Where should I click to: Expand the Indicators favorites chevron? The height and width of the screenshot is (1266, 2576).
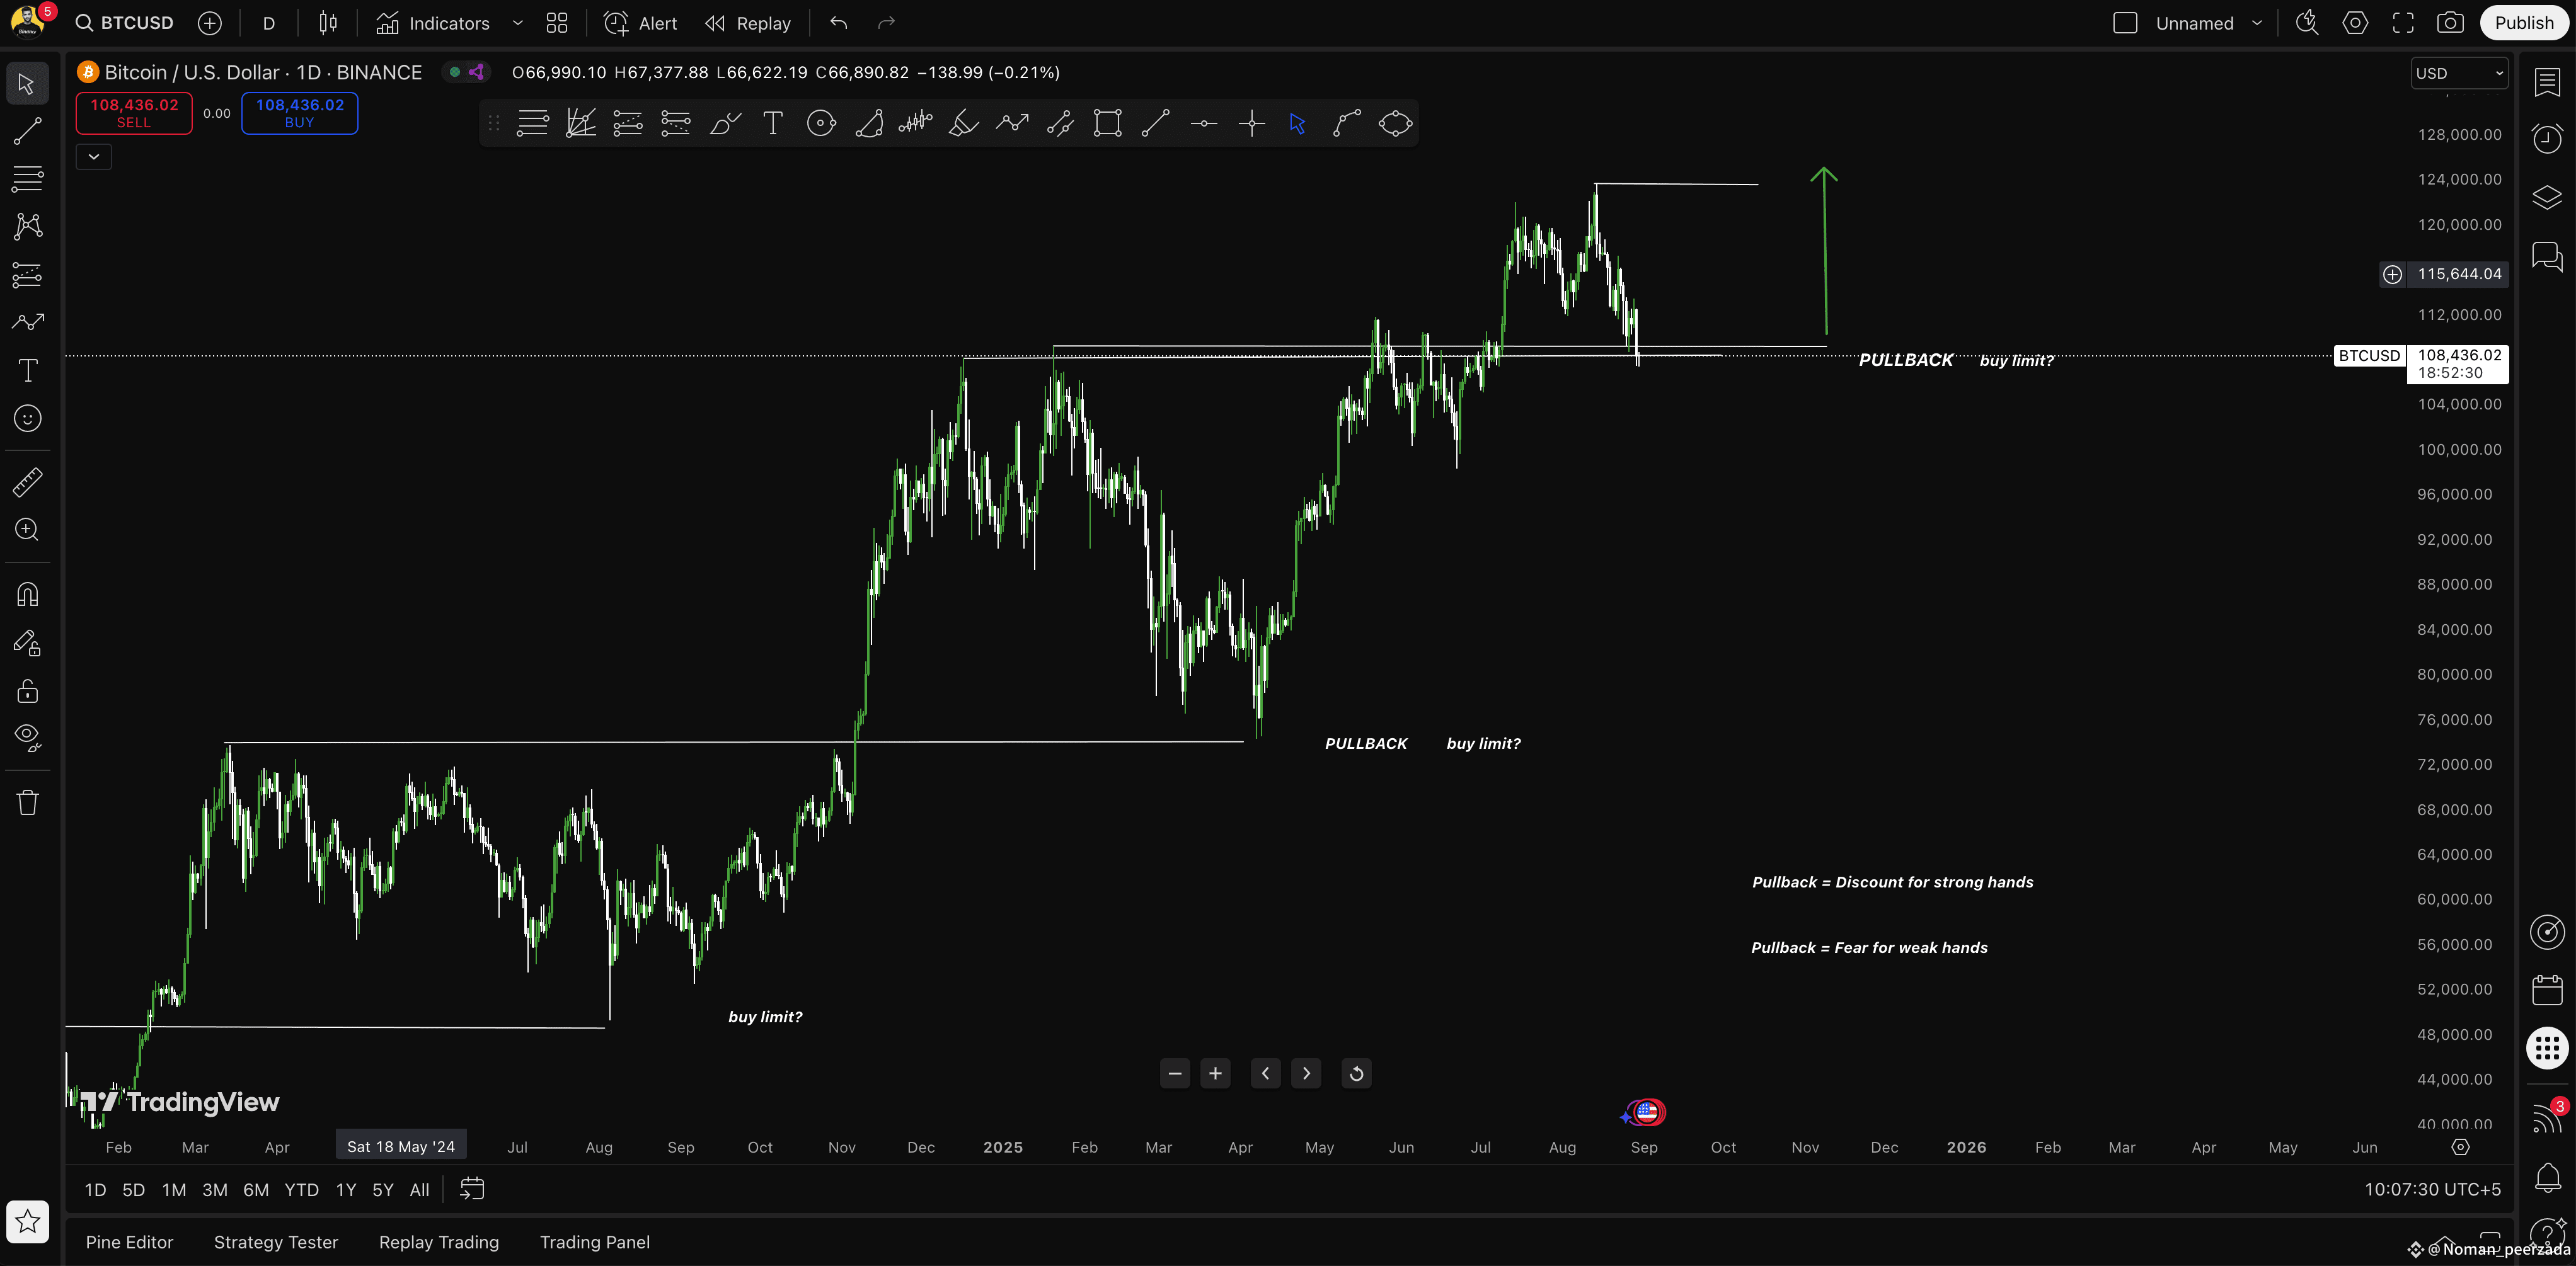click(517, 23)
